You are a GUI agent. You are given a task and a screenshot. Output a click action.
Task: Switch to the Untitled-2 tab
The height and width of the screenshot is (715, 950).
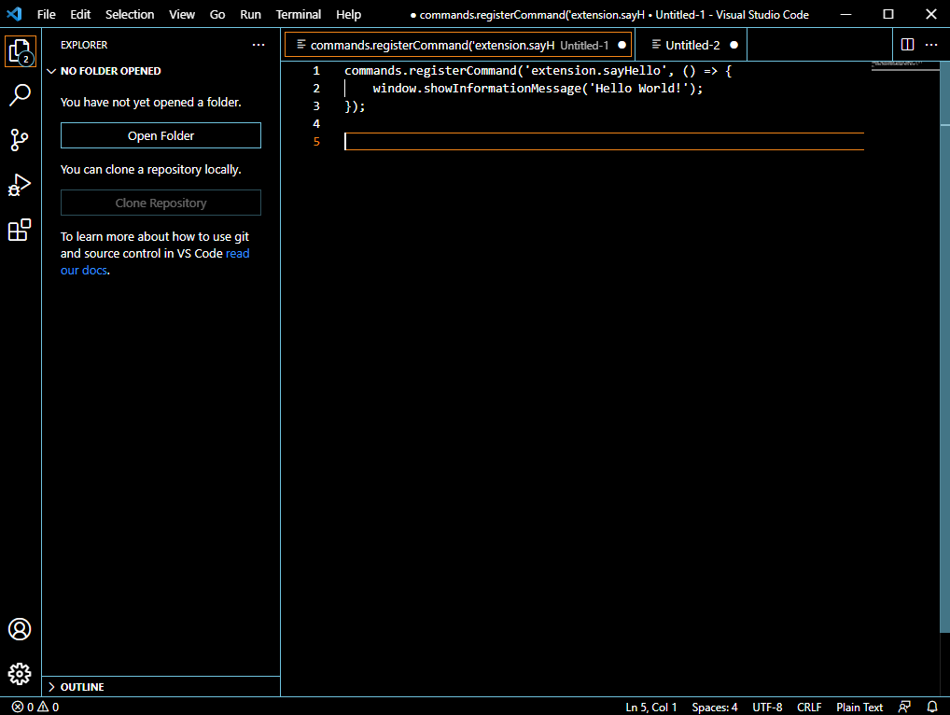[692, 45]
